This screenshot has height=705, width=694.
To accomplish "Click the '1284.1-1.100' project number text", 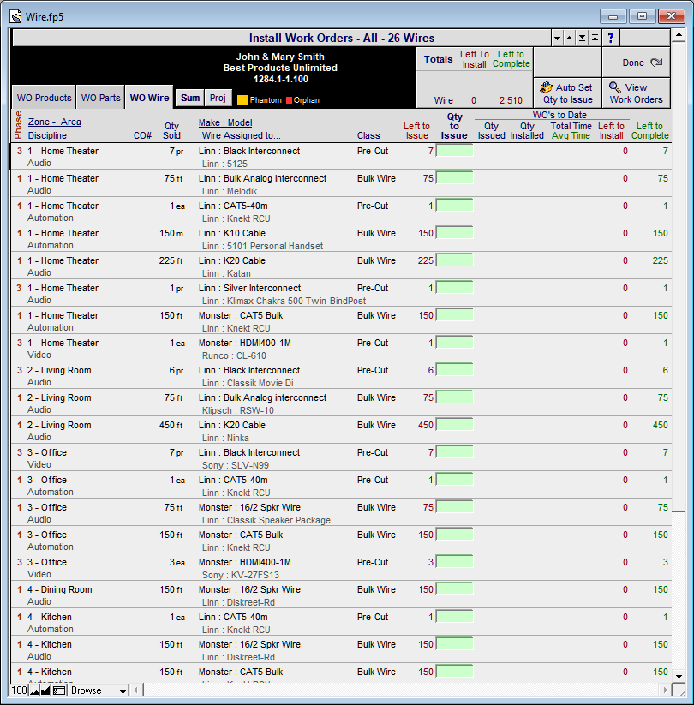I will point(281,79).
